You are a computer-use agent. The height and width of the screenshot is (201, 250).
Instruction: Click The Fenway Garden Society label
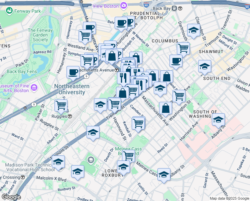coord(40,35)
